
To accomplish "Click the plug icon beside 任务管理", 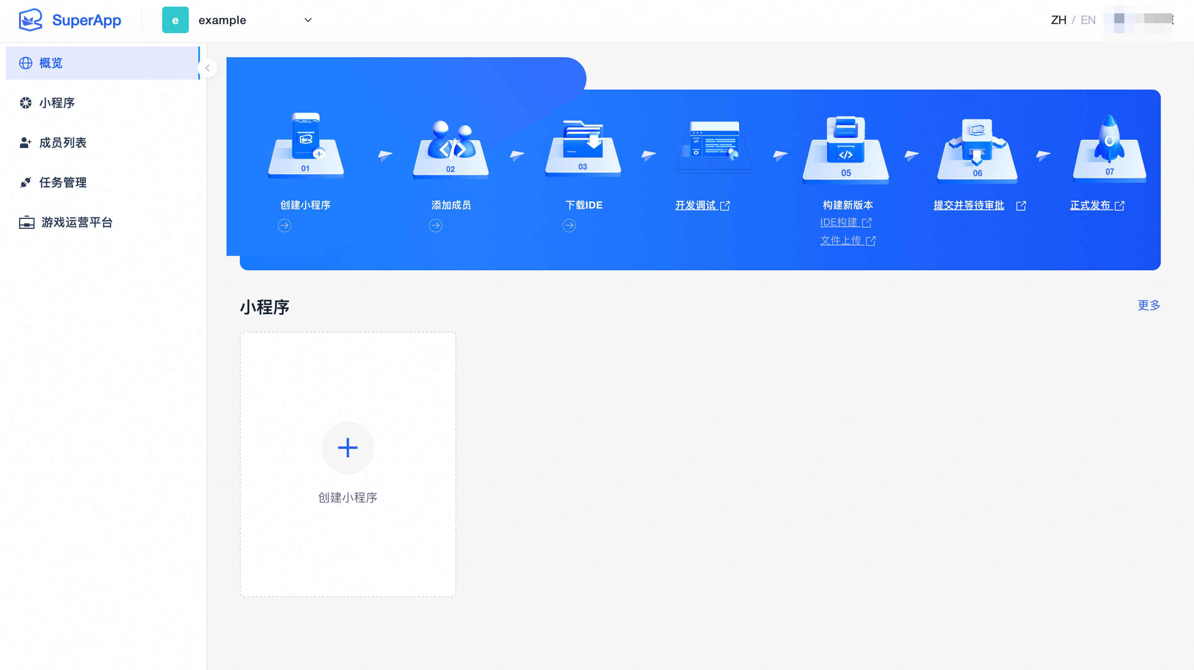I will 25,182.
